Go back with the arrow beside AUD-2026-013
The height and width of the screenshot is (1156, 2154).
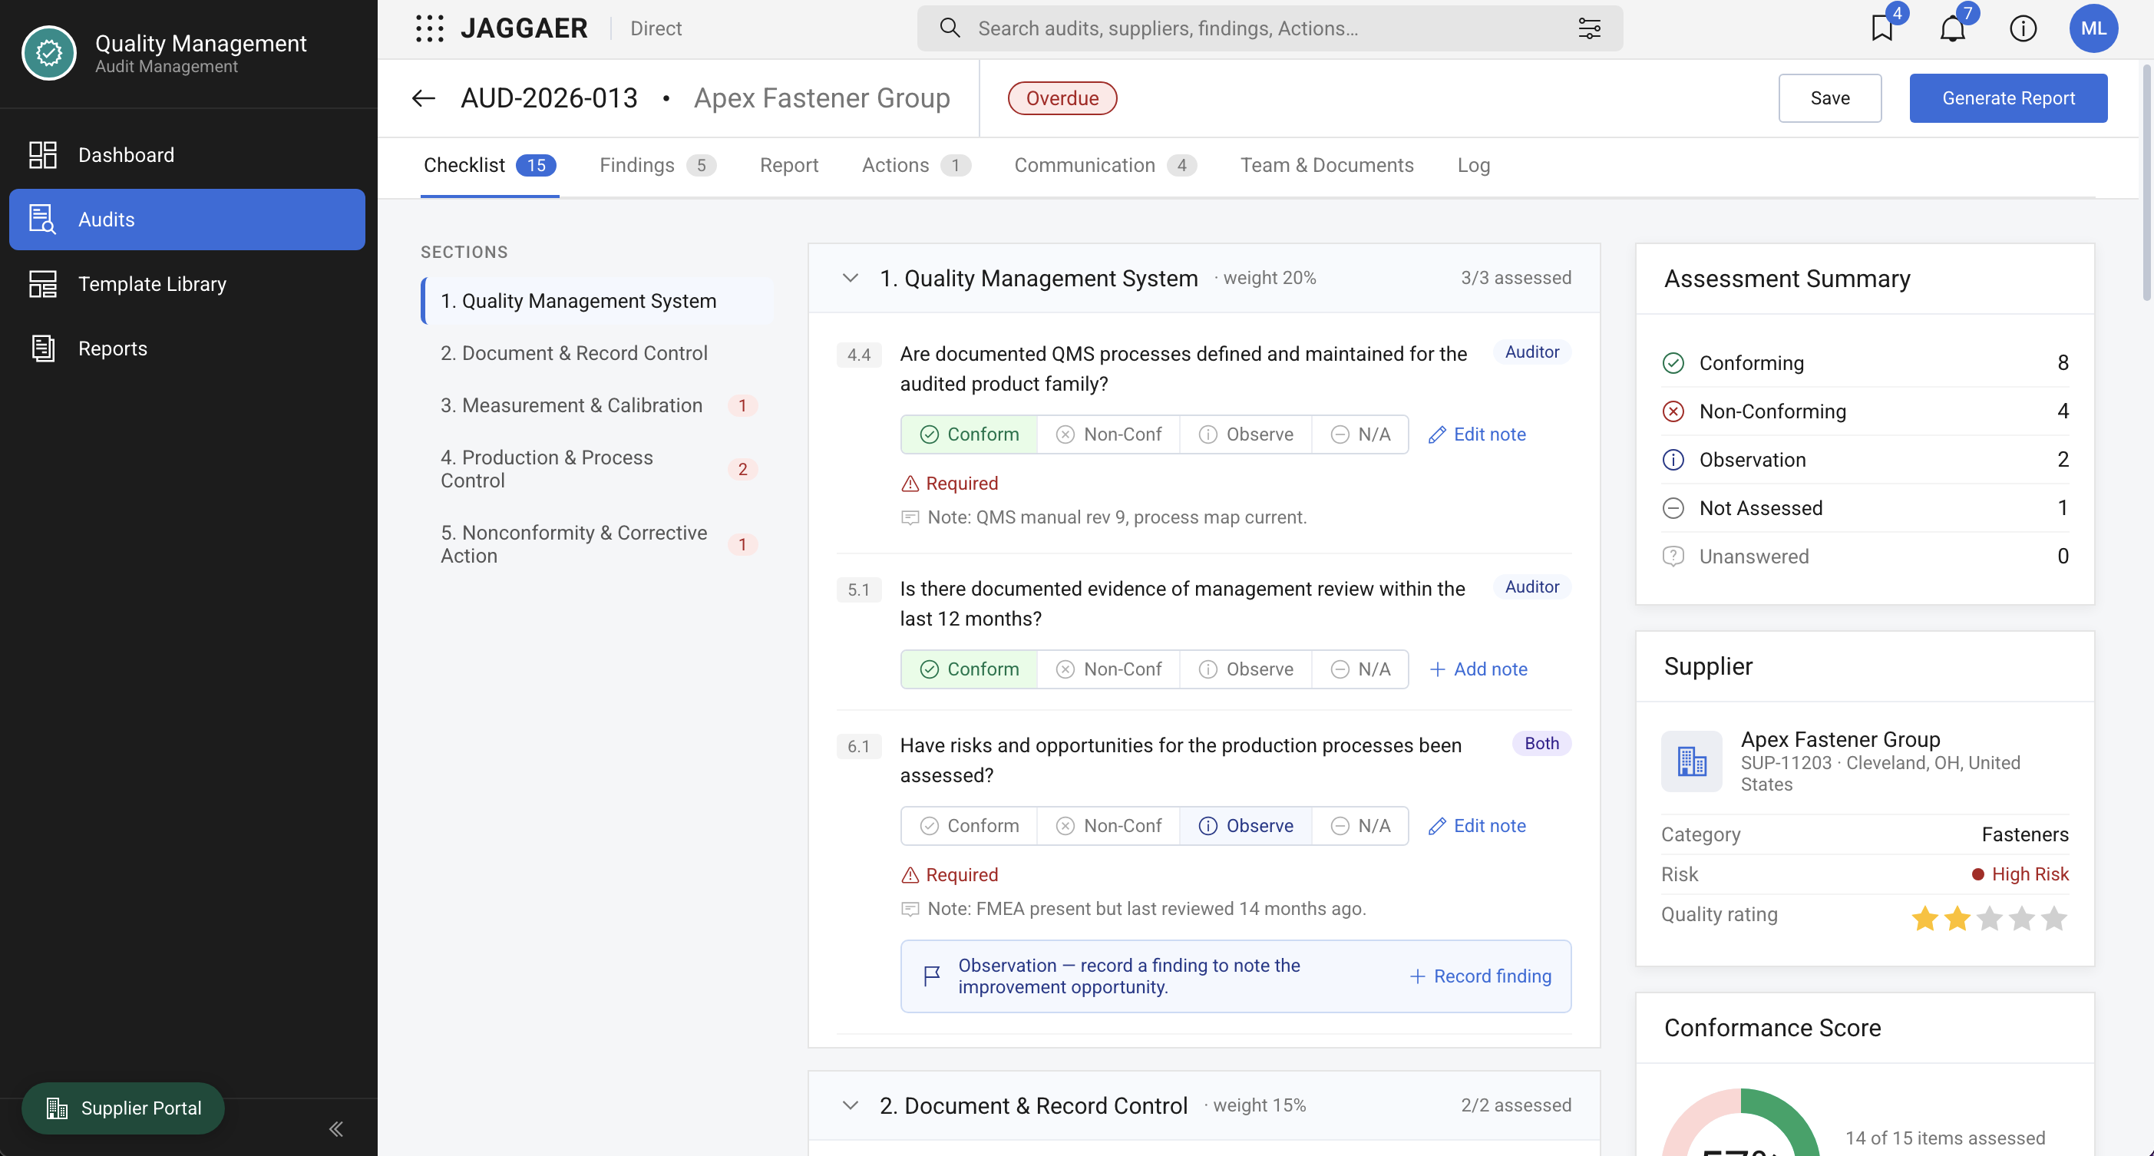[x=424, y=97]
